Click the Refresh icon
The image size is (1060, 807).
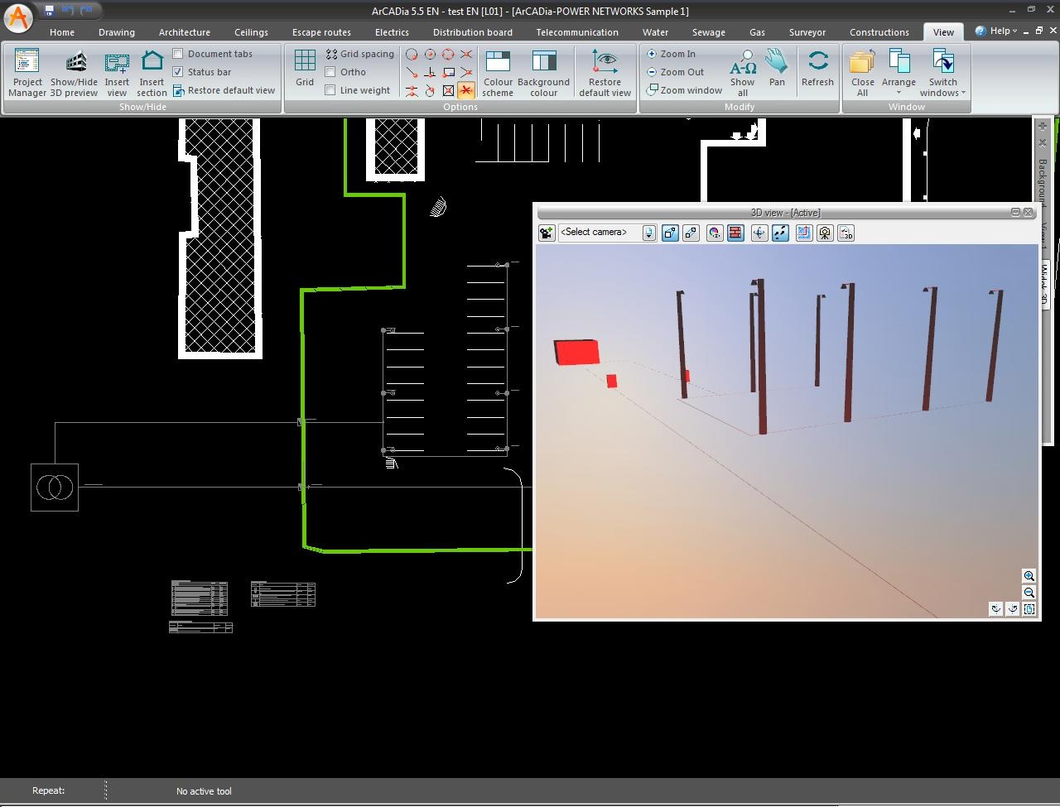817,68
